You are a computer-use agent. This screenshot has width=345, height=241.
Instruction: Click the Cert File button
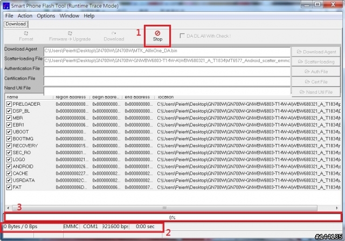click(316, 82)
